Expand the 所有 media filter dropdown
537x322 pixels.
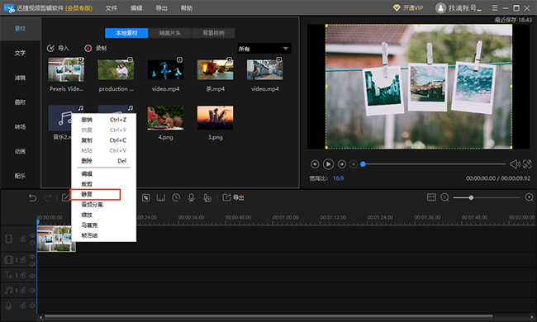(264, 49)
